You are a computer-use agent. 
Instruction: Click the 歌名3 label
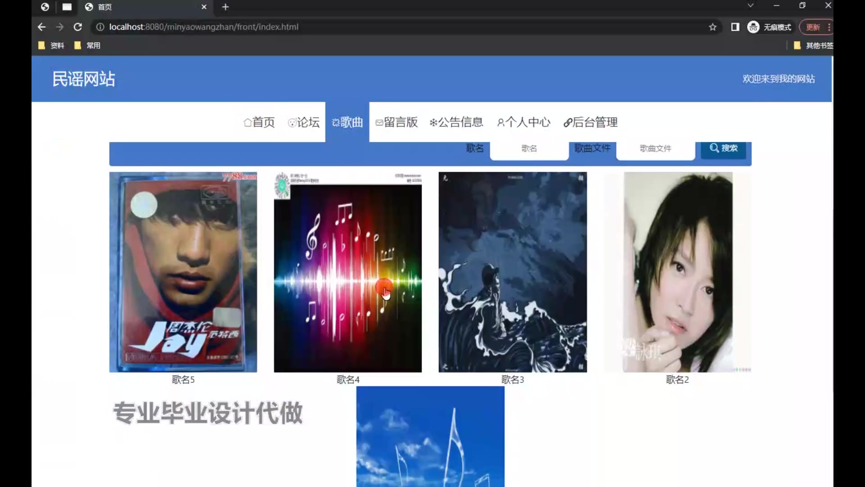(513, 380)
